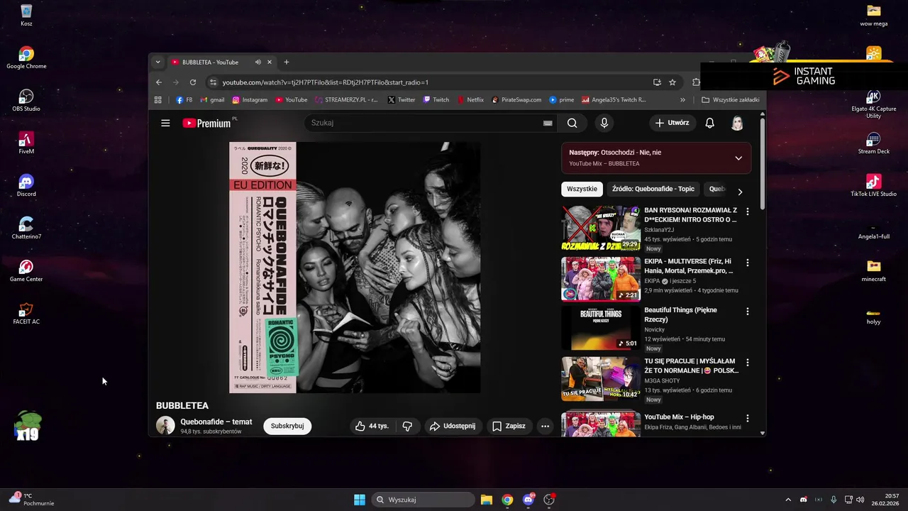
Task: Open the Chrome tab search dropdown
Action: pyautogui.click(x=157, y=62)
